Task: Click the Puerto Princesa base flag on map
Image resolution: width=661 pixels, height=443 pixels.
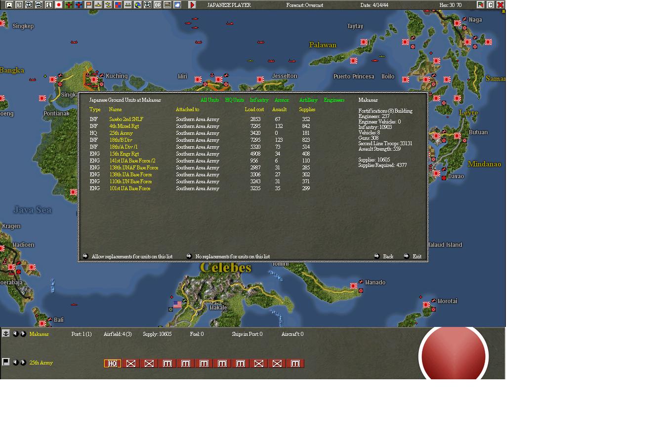Action: (x=354, y=61)
